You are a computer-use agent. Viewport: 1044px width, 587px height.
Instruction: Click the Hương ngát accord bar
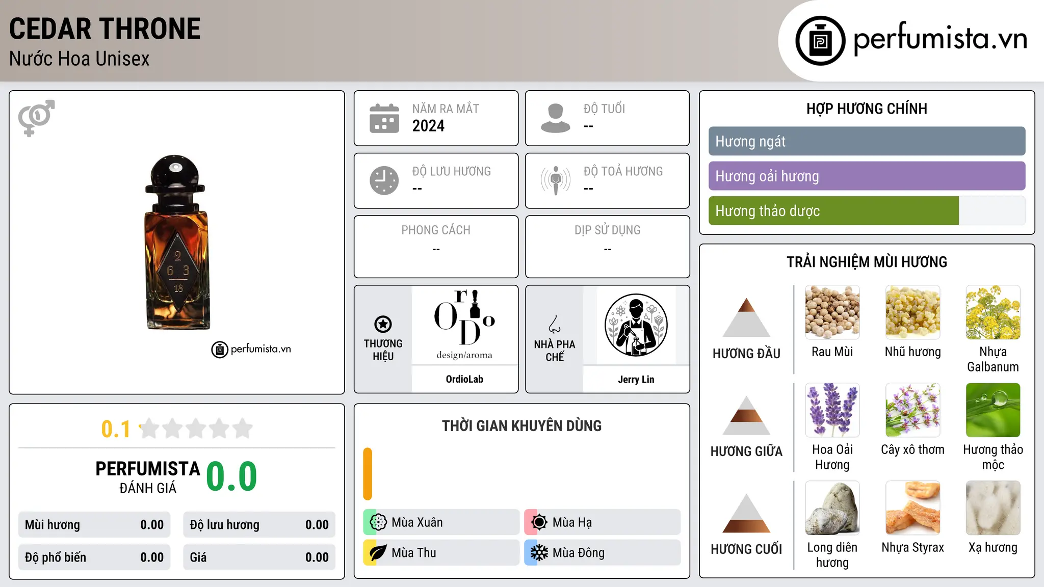tap(867, 141)
